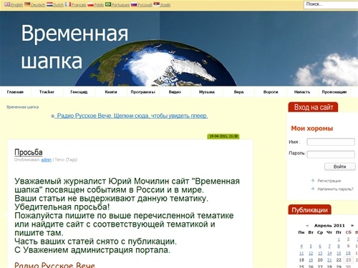Open the Книги menu item
This screenshot has width=358, height=268.
coord(111,92)
